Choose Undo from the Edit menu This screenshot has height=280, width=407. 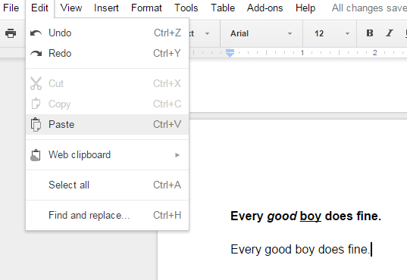107,33
